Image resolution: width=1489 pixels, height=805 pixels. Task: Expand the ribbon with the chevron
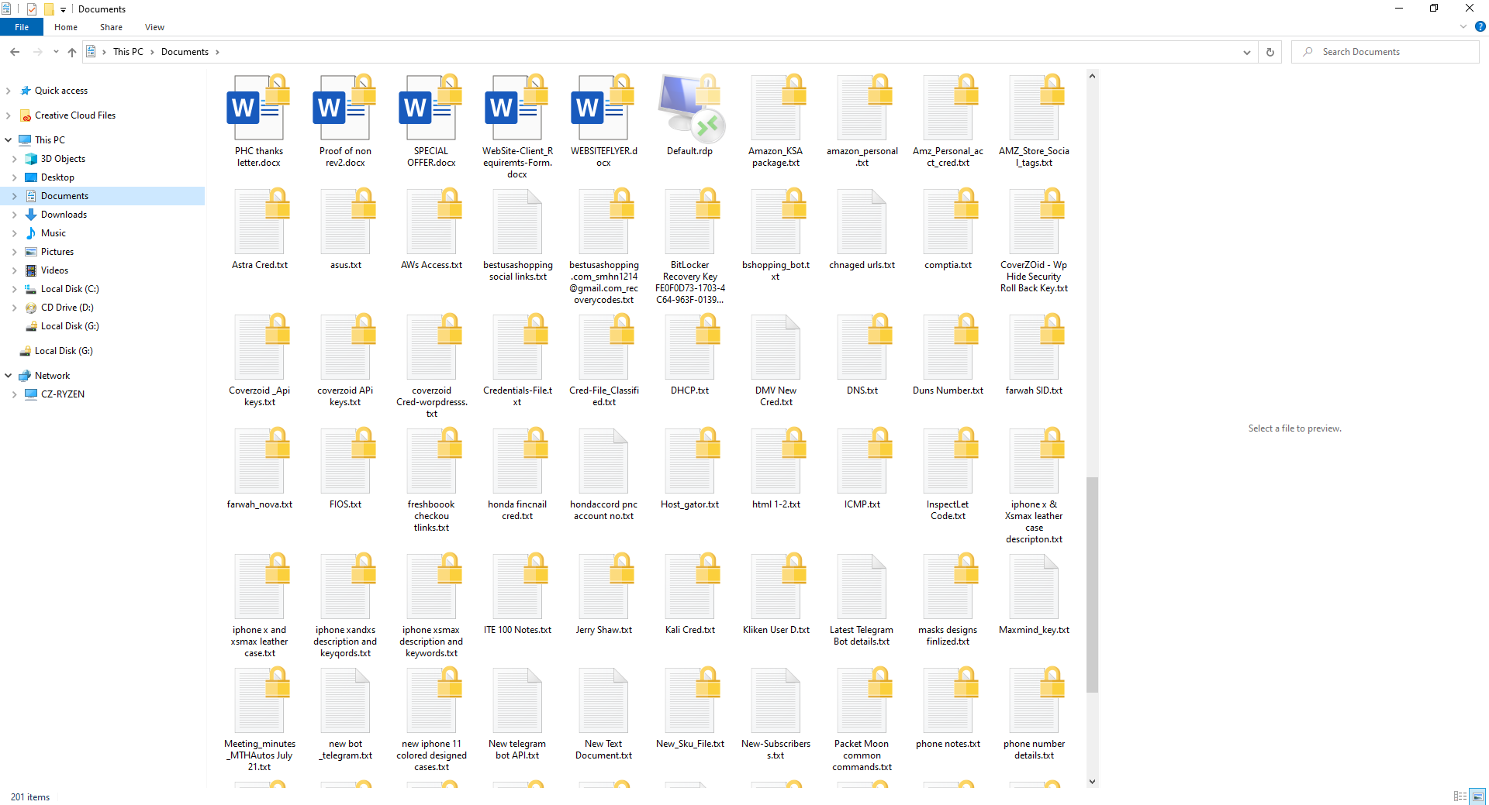[1463, 26]
